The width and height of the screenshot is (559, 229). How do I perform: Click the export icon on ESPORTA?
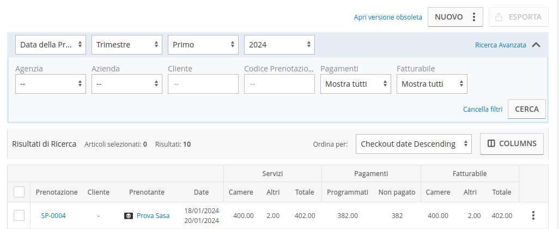[x=499, y=17]
